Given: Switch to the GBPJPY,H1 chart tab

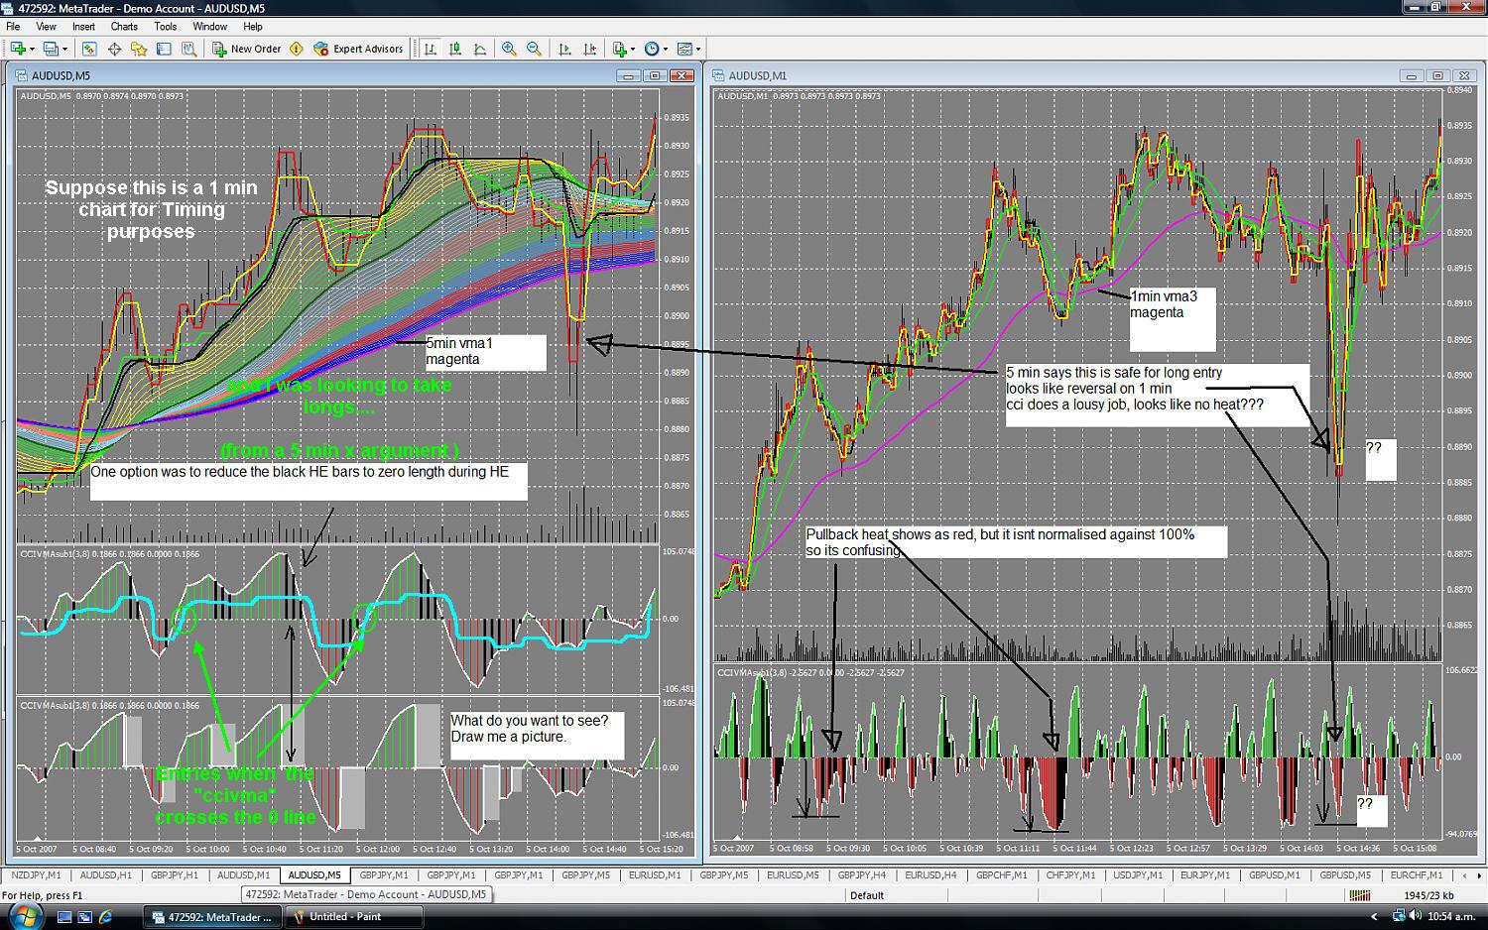Looking at the screenshot, I should [x=175, y=875].
